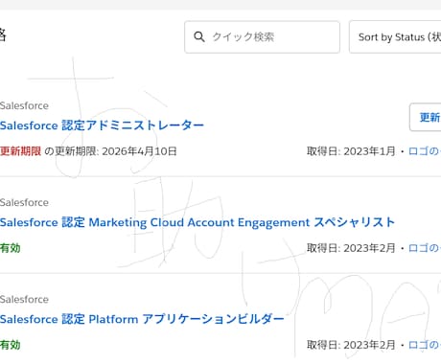Click the 更新 button for アドミニストレーター
The width and height of the screenshot is (441, 364).
426,117
